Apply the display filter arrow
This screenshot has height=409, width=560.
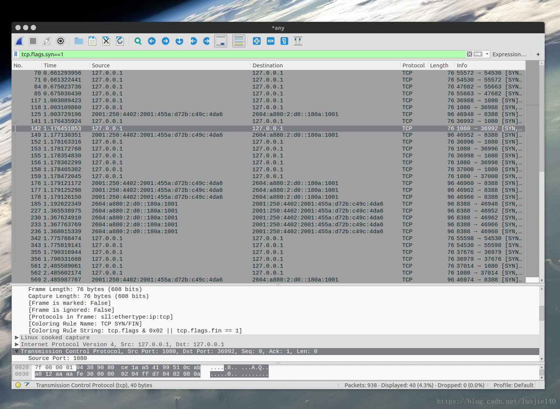coord(478,54)
